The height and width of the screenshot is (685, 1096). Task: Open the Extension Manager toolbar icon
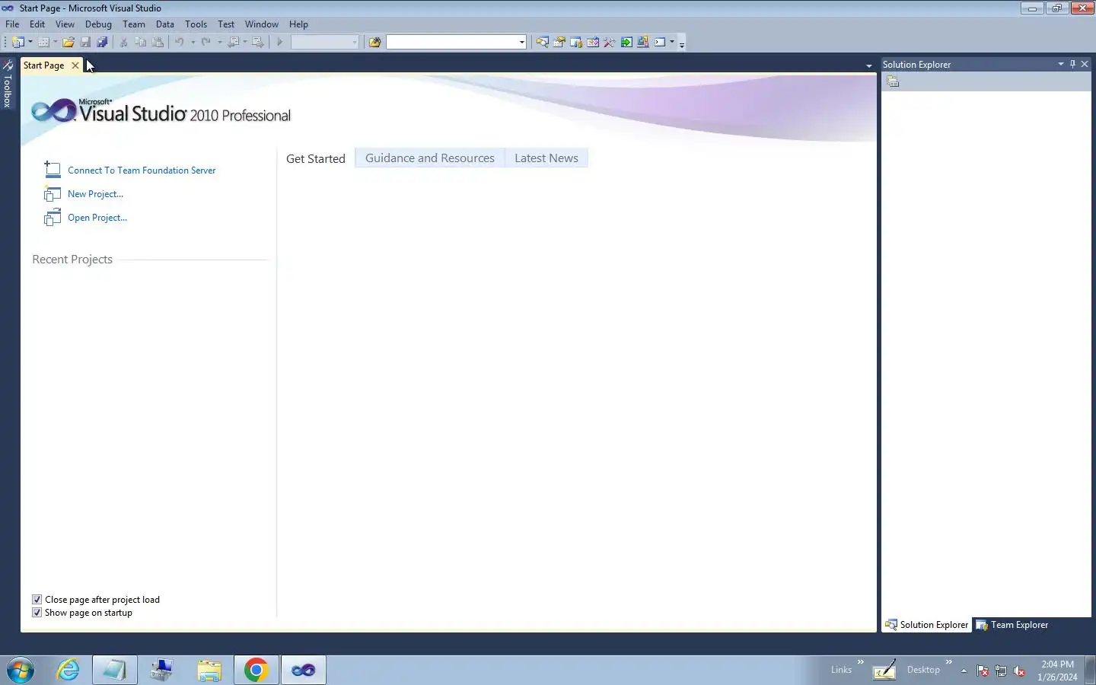coord(643,43)
